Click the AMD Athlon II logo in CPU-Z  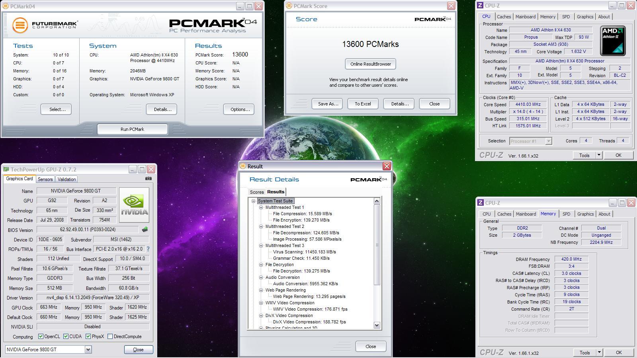[613, 41]
